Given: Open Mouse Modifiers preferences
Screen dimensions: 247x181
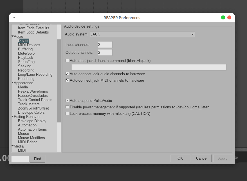Looking at the screenshot, I should tap(31, 138).
